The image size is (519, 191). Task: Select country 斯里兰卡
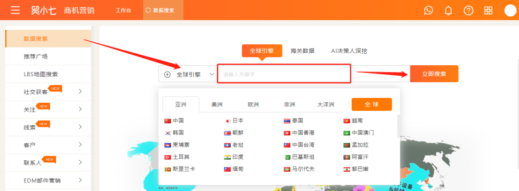click(180, 169)
